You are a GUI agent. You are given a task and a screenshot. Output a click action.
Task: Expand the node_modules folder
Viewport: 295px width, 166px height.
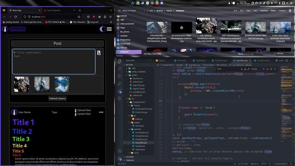click(138, 72)
